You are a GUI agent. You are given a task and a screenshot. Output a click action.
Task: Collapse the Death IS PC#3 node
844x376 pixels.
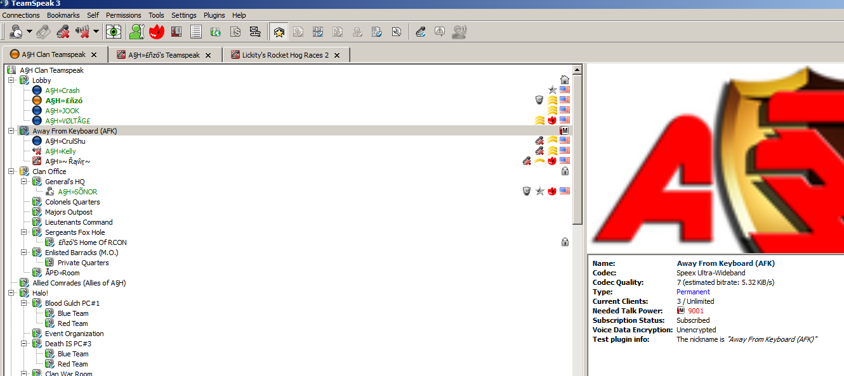coord(23,344)
